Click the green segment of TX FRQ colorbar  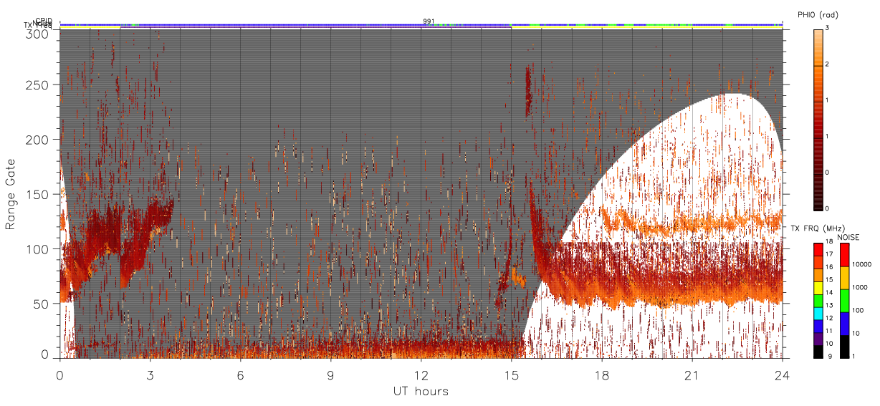818,301
